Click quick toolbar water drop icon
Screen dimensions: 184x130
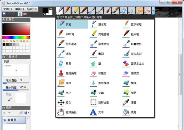pos(131,11)
